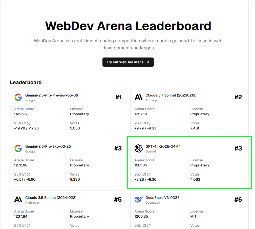Click the votes count 2,053

(x=75, y=128)
